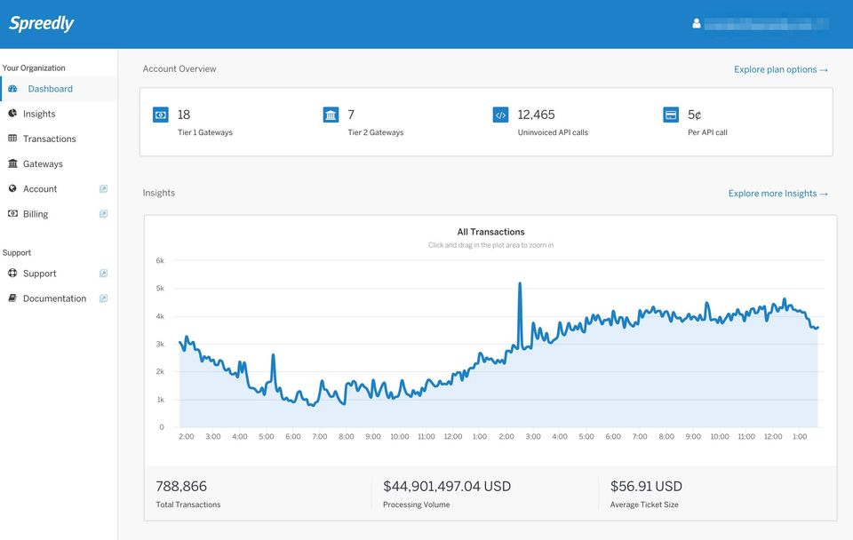853x540 pixels.
Task: Click the Uninvoiced API calls code icon
Action: tap(500, 115)
